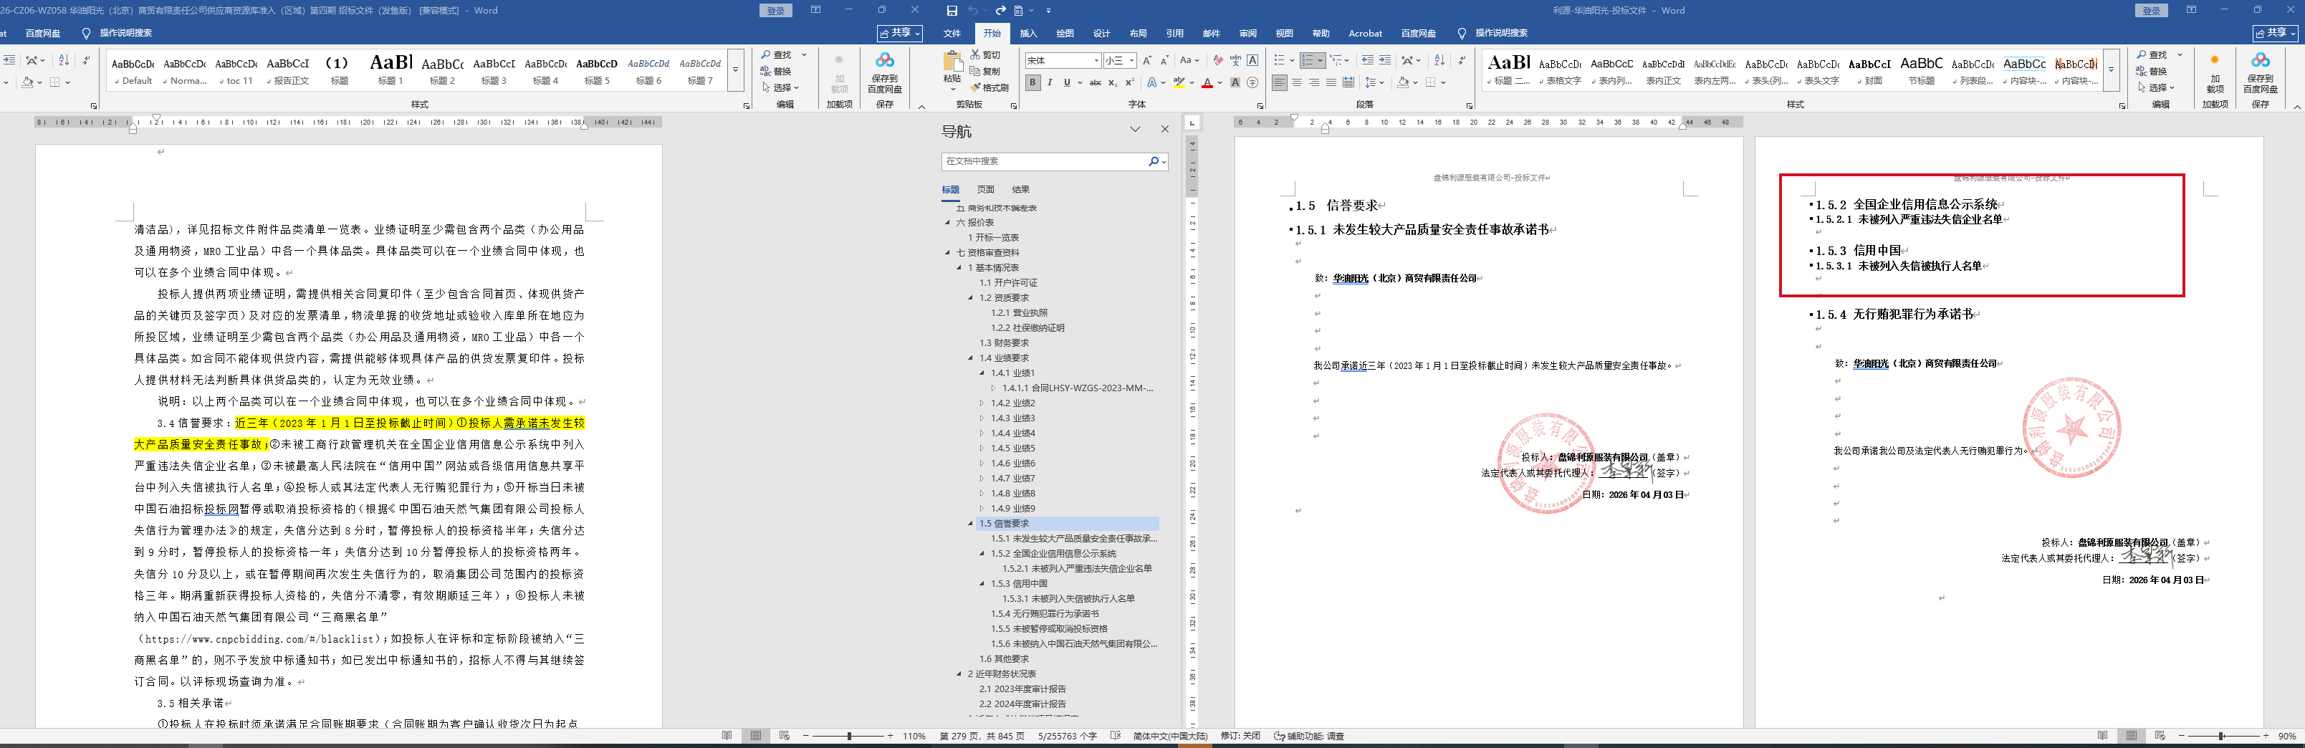Viewport: 2305px width, 748px height.
Task: Click 登录 button in left Word window
Action: pyautogui.click(x=776, y=11)
